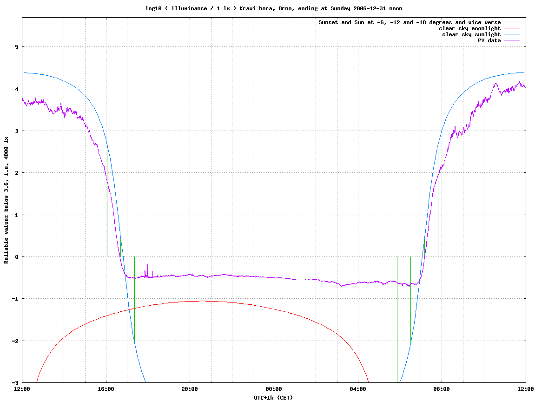Click the green marker line near 18:00
Viewport: 535px width, 401px height.
tap(148, 320)
